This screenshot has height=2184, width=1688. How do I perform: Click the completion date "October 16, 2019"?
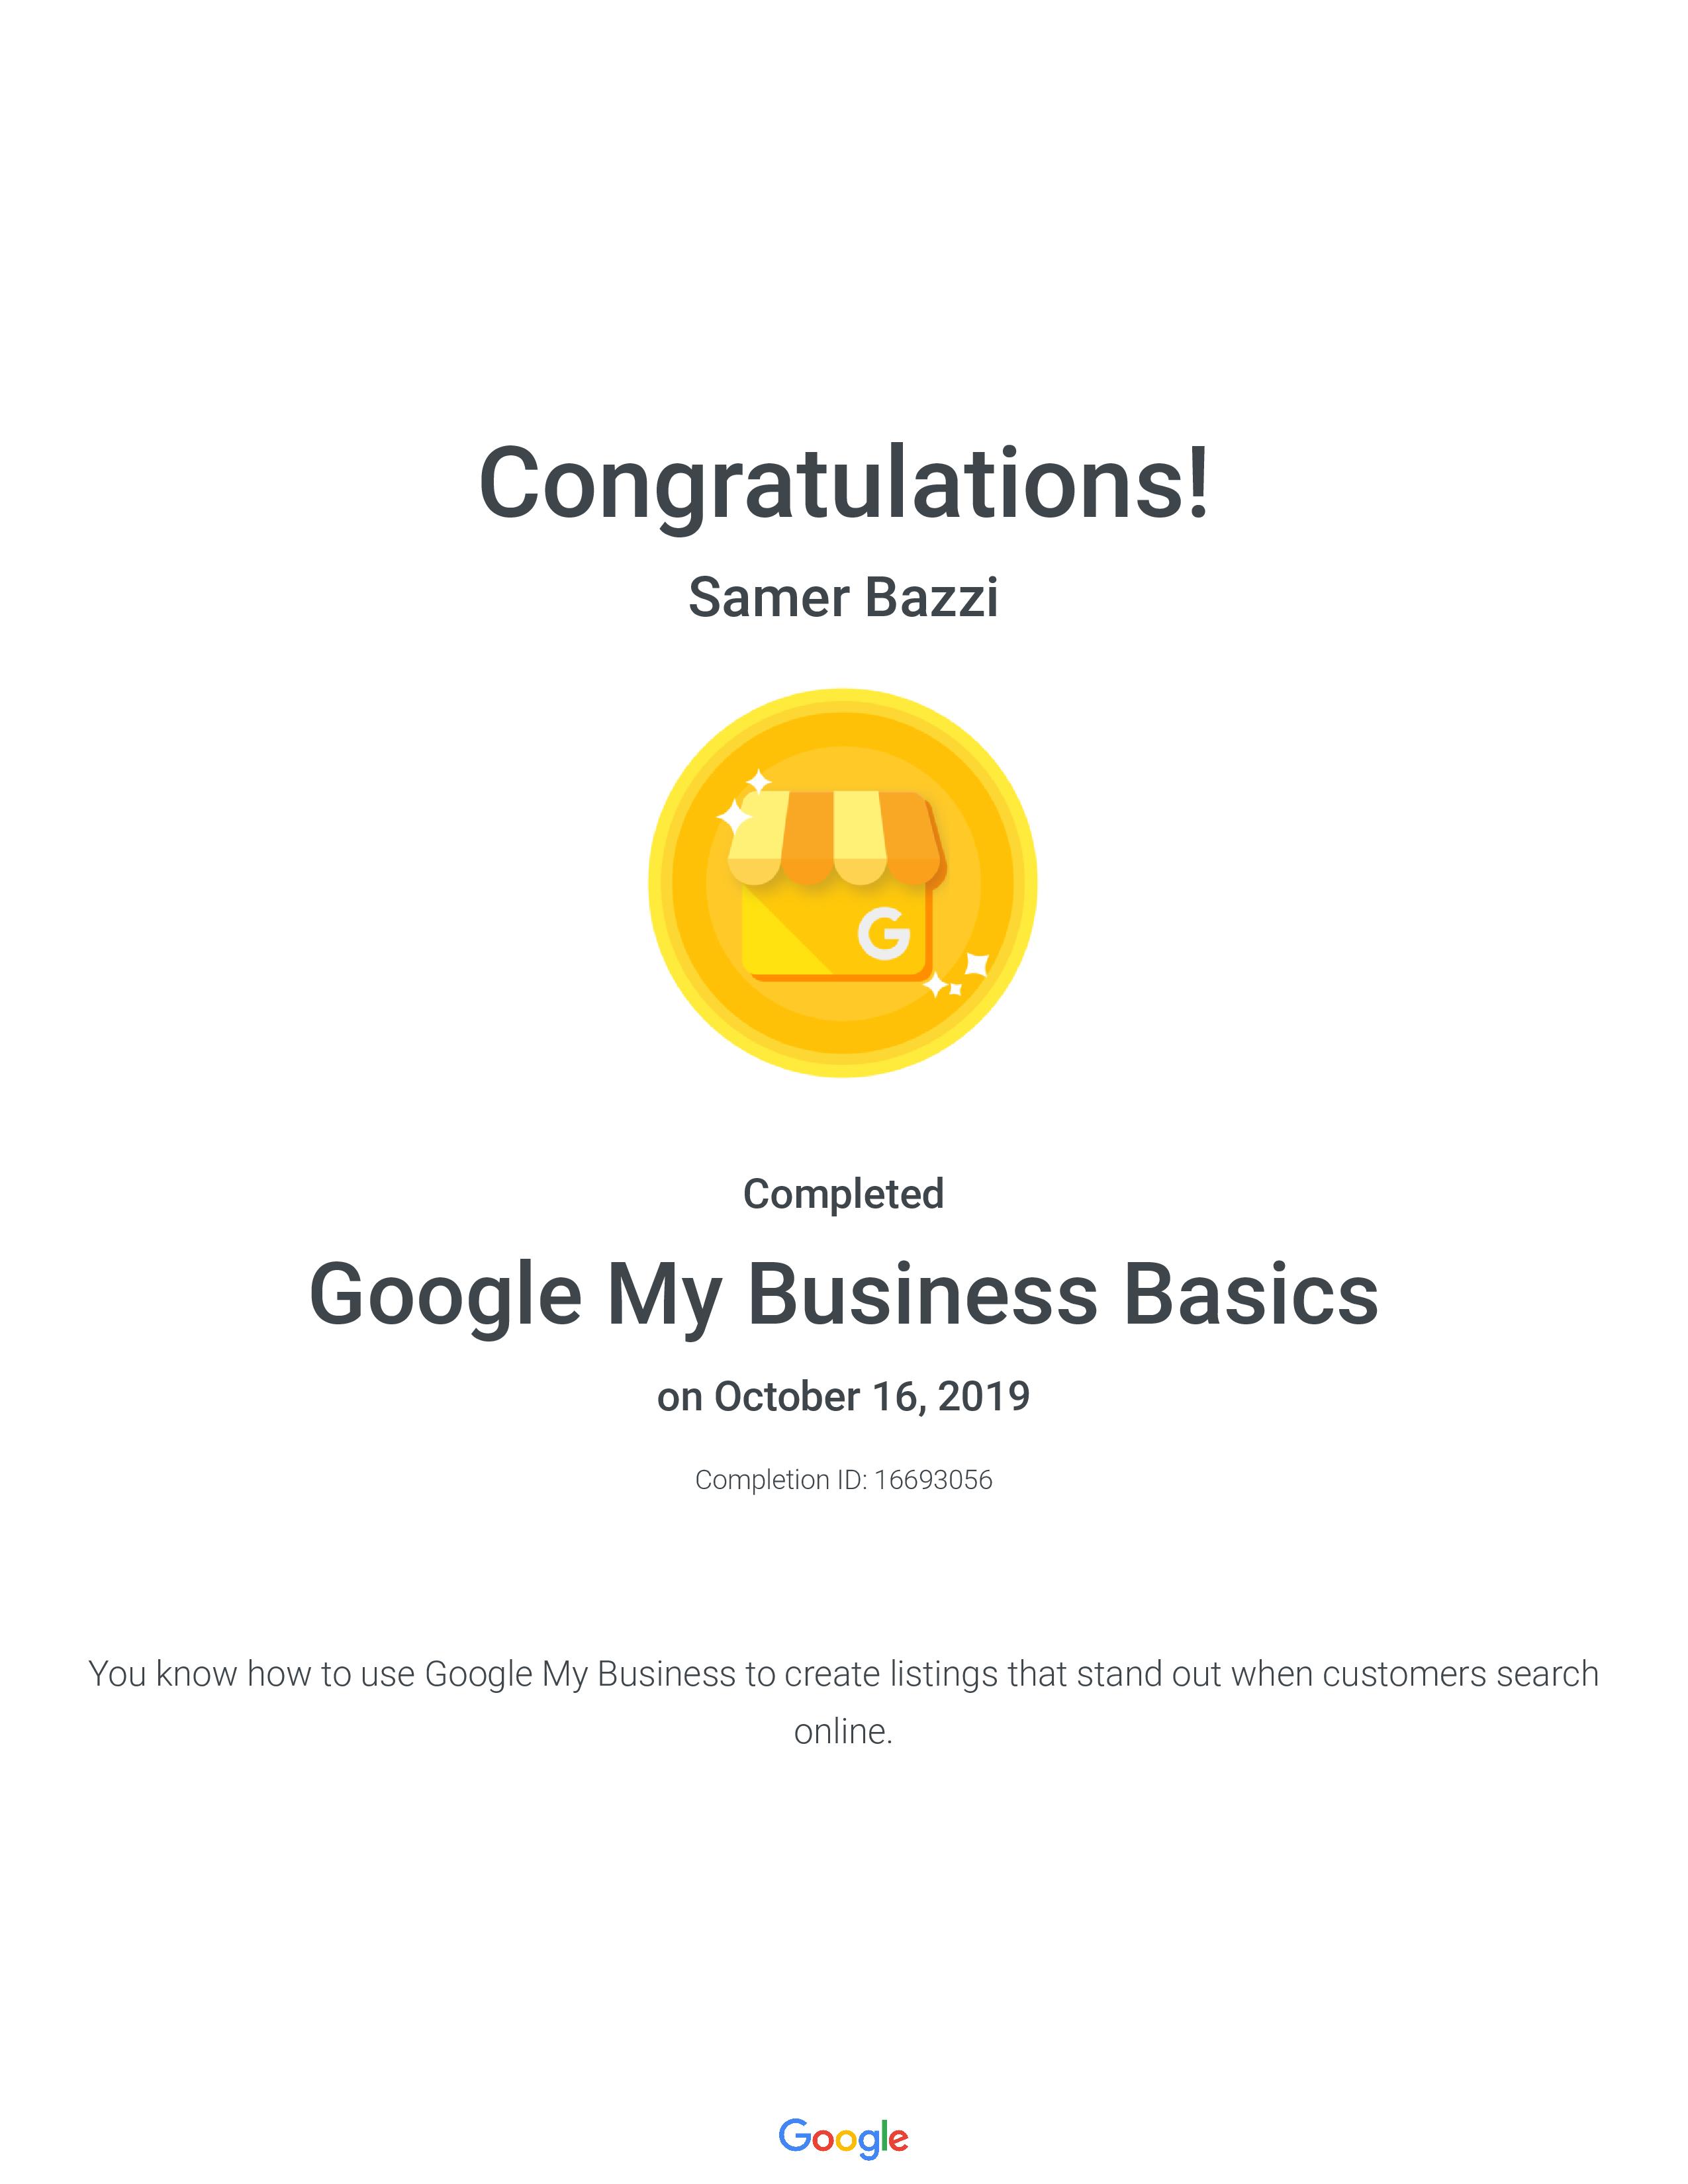[x=871, y=1396]
